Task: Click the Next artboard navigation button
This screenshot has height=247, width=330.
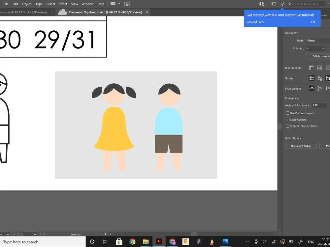Action: [40, 234]
